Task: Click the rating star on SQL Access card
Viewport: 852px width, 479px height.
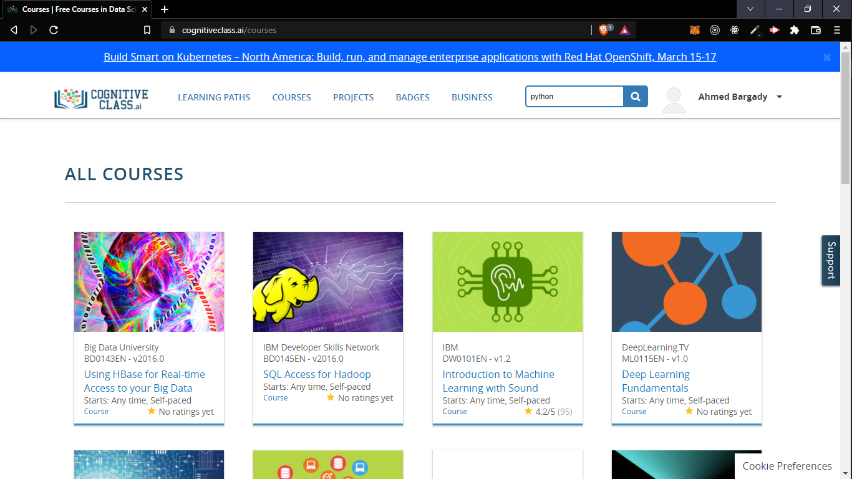Action: (x=331, y=397)
